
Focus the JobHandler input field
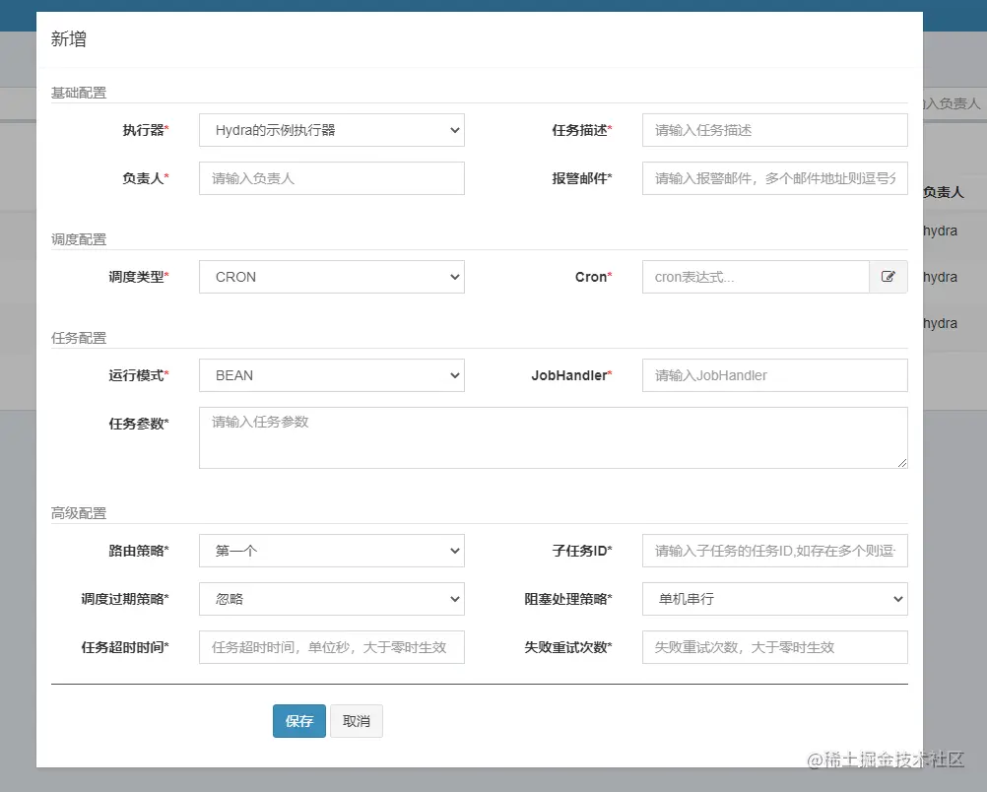click(x=775, y=375)
